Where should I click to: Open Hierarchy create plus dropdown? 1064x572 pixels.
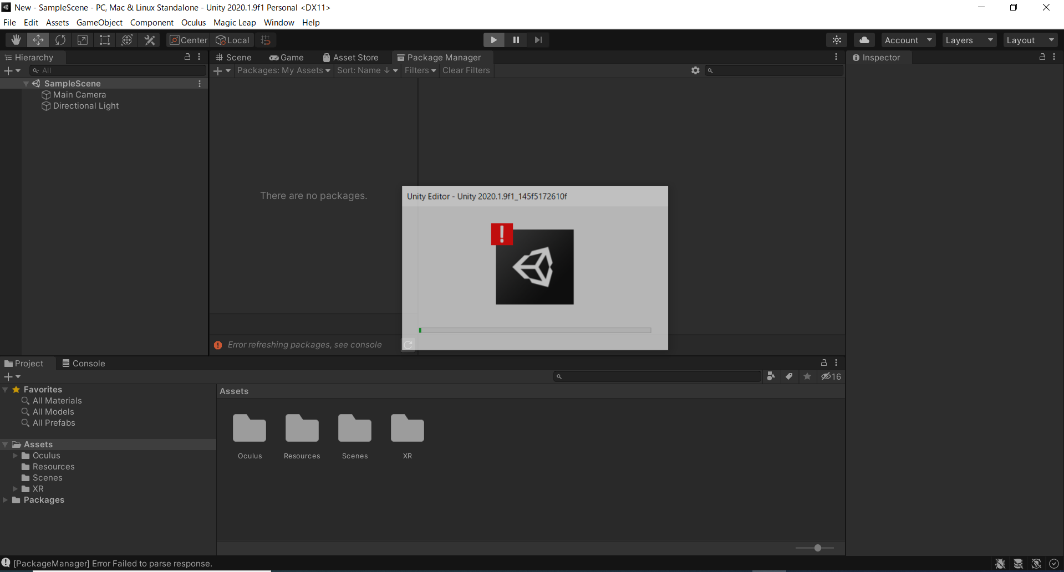tap(12, 71)
